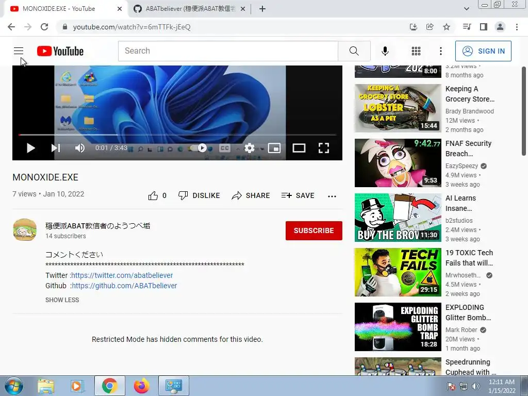The width and height of the screenshot is (528, 396).
Task: Open YouTube apps grid icon
Action: (x=416, y=51)
